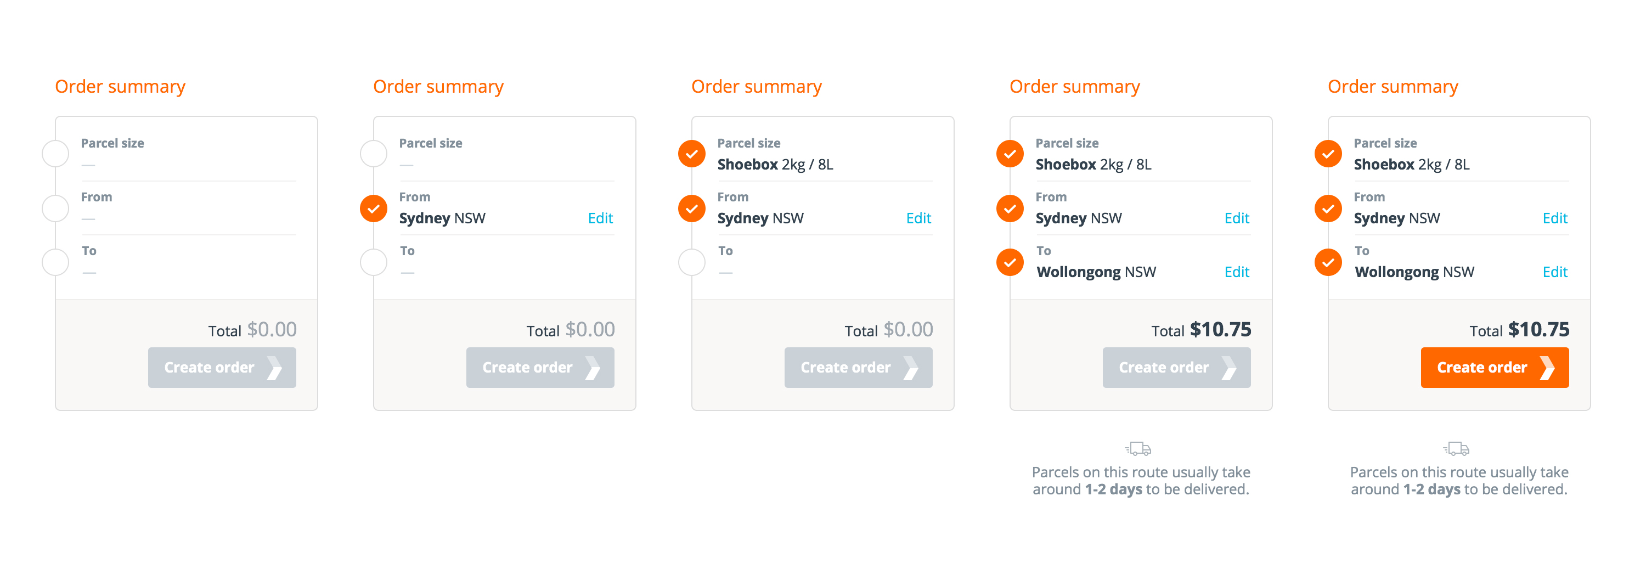Toggle the checked From circle in the second card
1646x575 pixels.
coord(373,208)
